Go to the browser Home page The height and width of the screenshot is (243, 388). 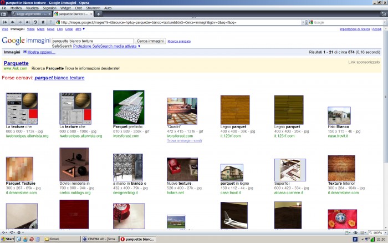click(x=43, y=22)
